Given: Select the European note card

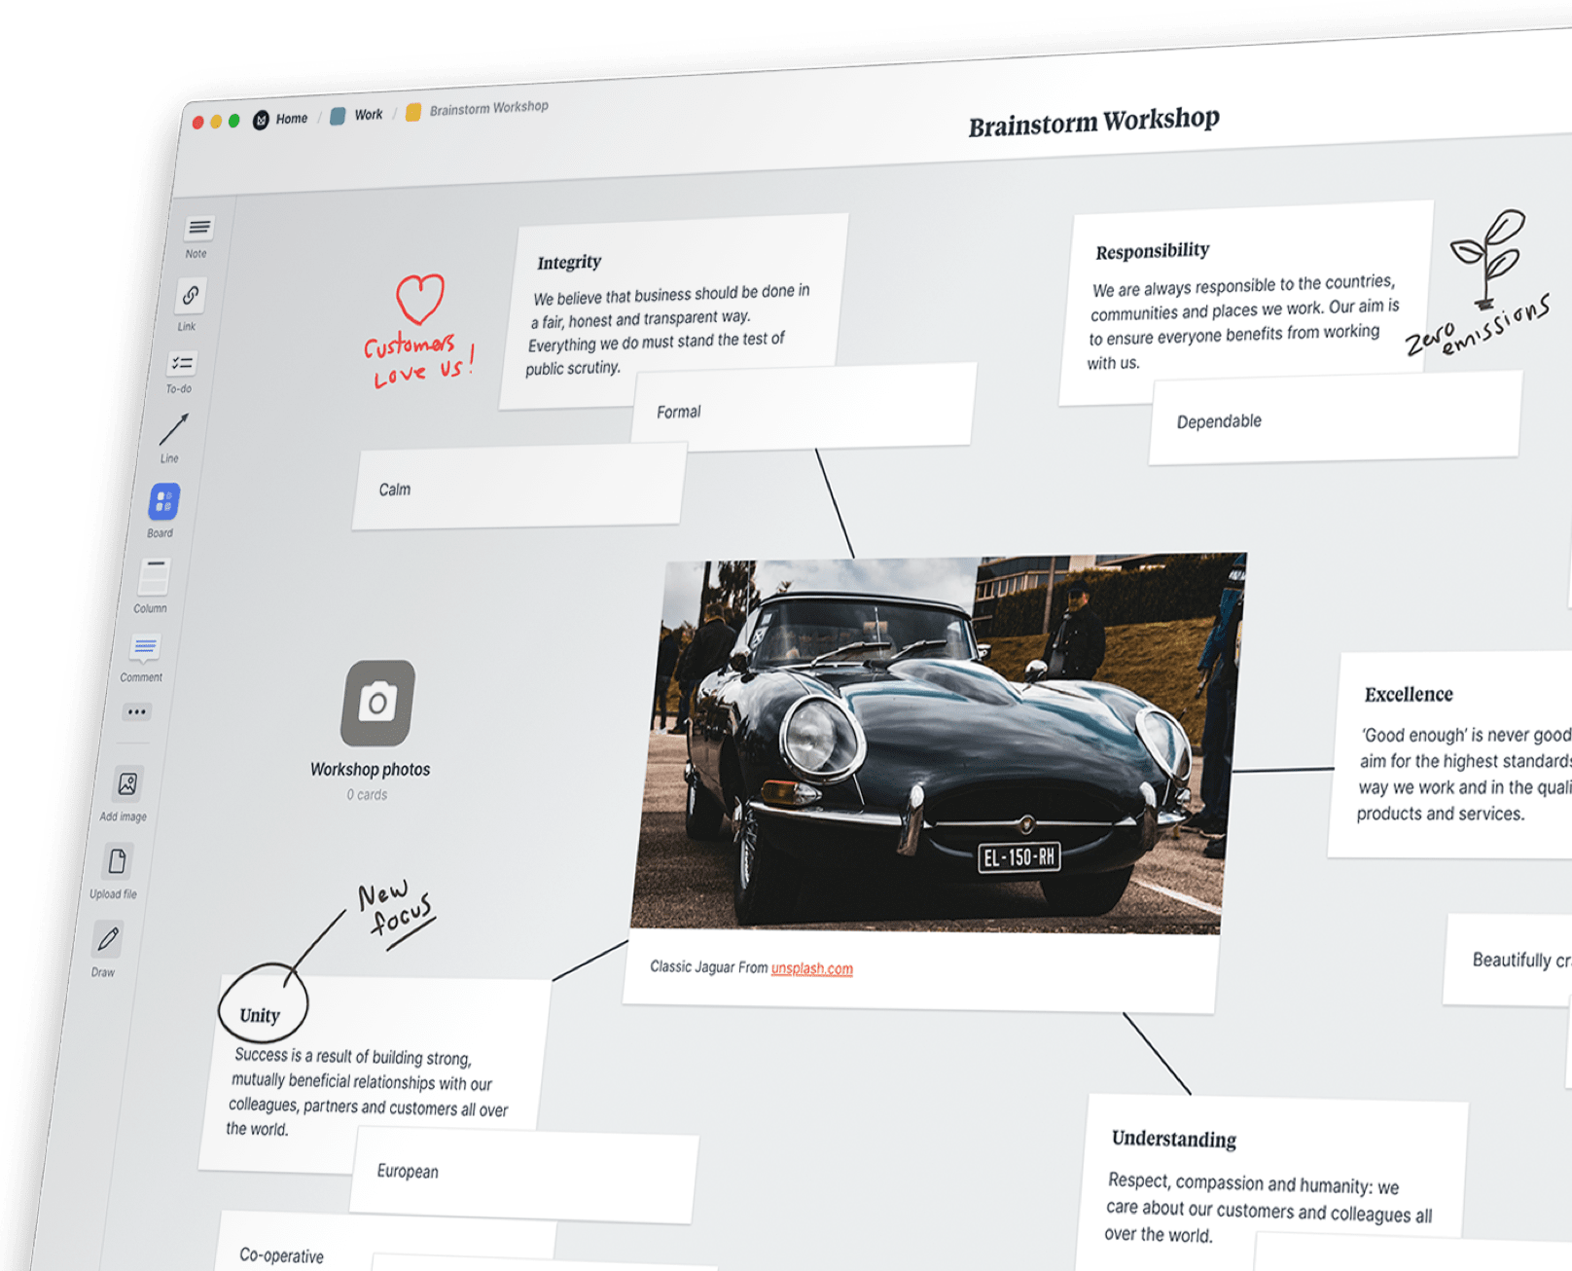Looking at the screenshot, I should click(x=523, y=1175).
